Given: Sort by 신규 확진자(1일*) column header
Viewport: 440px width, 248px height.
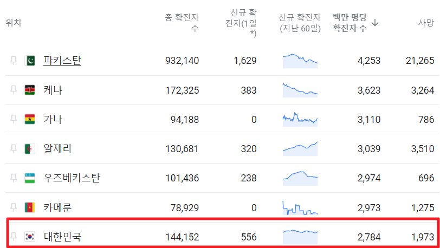Looking at the screenshot, I should point(241,23).
